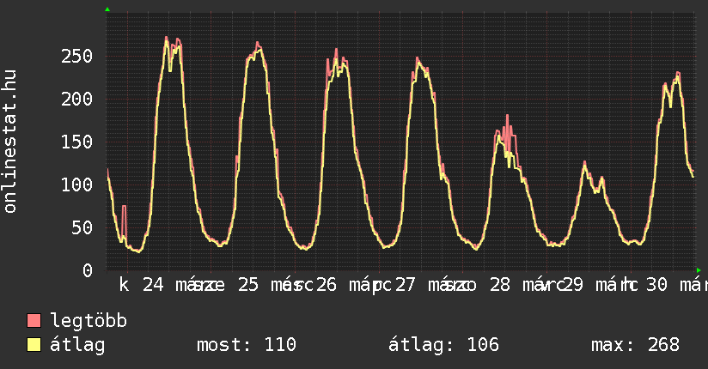708x369 pixels.
Task: Click the 'átlag: 106' statistic text
Action: [x=443, y=345]
